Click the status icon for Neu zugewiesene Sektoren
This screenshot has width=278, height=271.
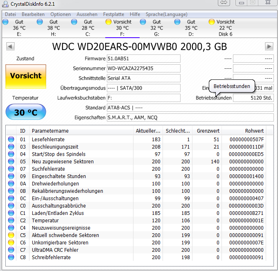(11, 161)
